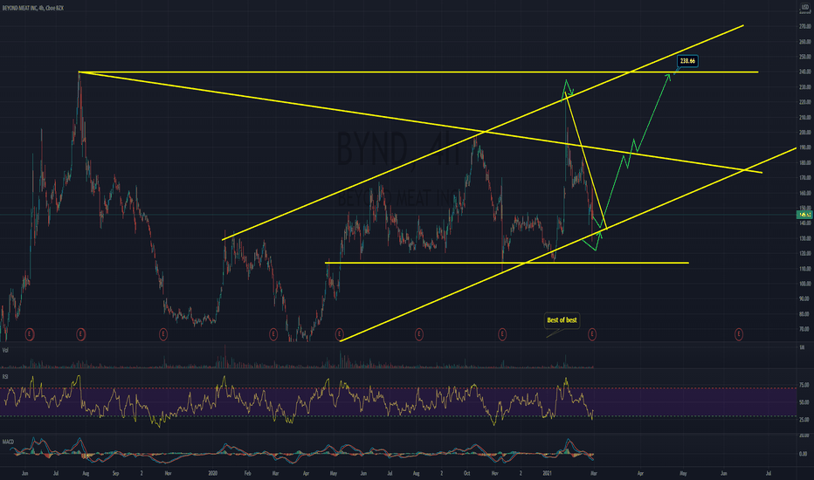The width and height of the screenshot is (814, 480).
Task: Select the earnings marker near November 2019
Action: (x=163, y=335)
